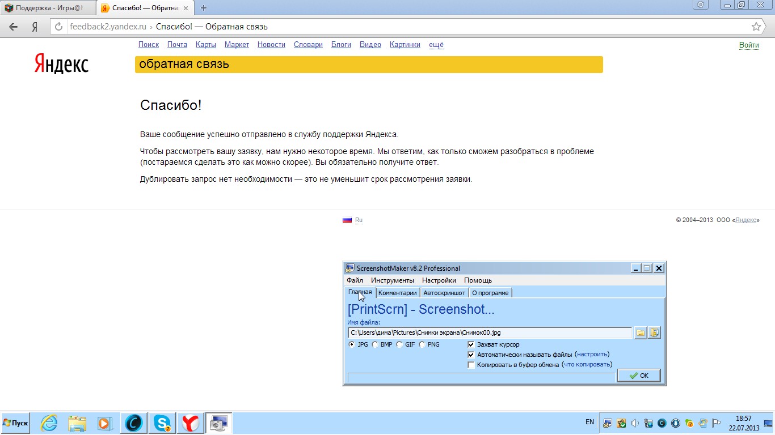This screenshot has width=775, height=435.
Task: Switch to 'Поддержка - Игры' browser tab
Action: tap(48, 8)
